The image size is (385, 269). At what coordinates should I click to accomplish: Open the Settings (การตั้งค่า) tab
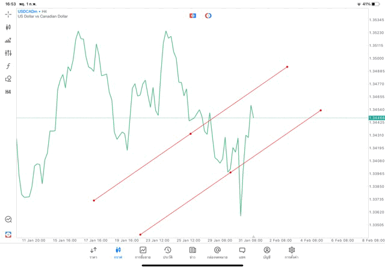292,252
